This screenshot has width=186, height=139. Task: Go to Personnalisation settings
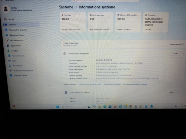16,40
